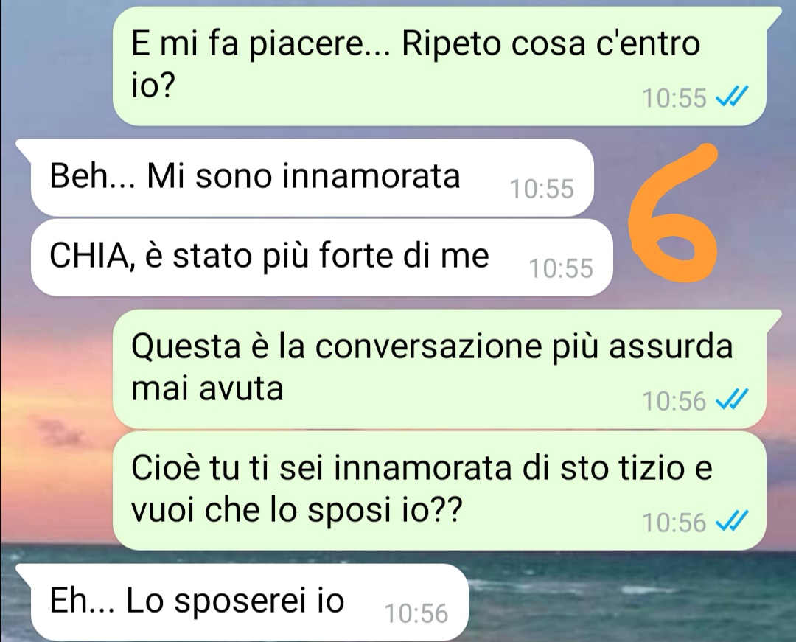Viewport: 796px width, 642px height.
Task: Click the 10:55 timestamp beside 'più forte di me'
Action: coord(561,268)
